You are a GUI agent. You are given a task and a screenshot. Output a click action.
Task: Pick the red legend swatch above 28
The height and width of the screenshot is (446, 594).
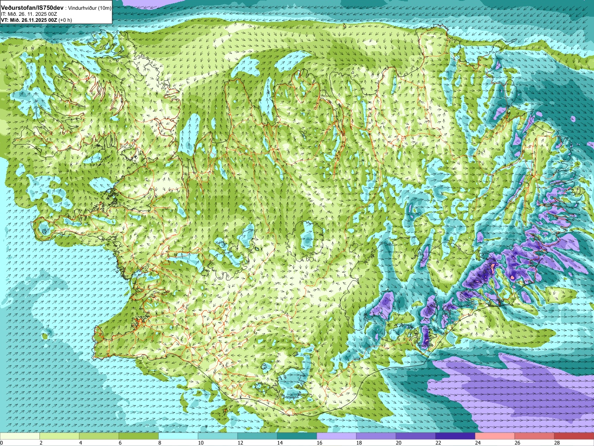tap(574, 436)
